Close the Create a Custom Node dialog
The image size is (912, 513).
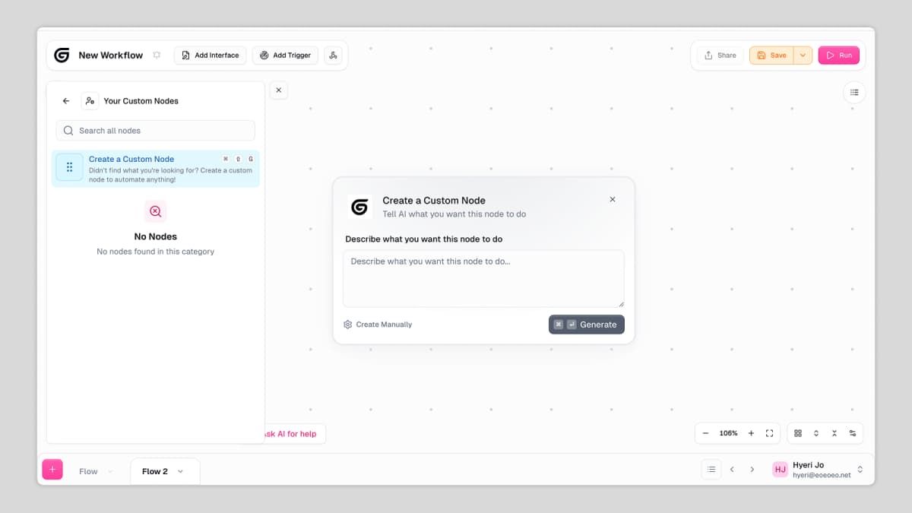[x=613, y=199]
